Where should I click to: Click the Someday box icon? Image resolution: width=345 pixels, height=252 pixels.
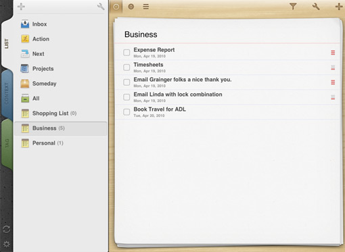click(25, 83)
